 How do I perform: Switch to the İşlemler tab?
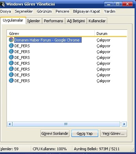click(x=34, y=21)
